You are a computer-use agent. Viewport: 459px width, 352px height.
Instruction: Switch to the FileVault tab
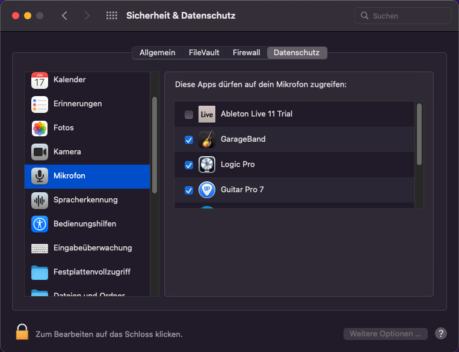[x=204, y=53]
